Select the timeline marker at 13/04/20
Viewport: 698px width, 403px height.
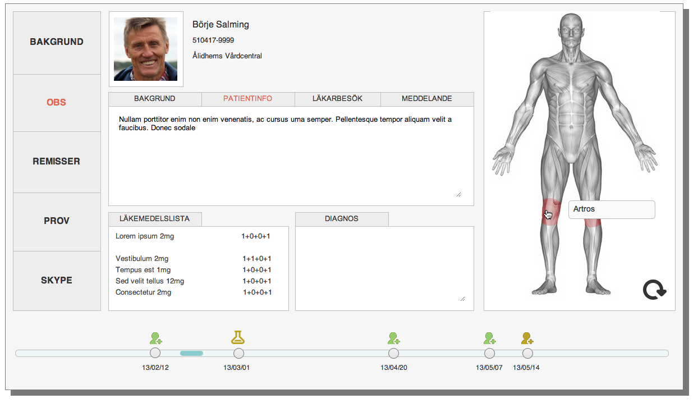(x=394, y=353)
